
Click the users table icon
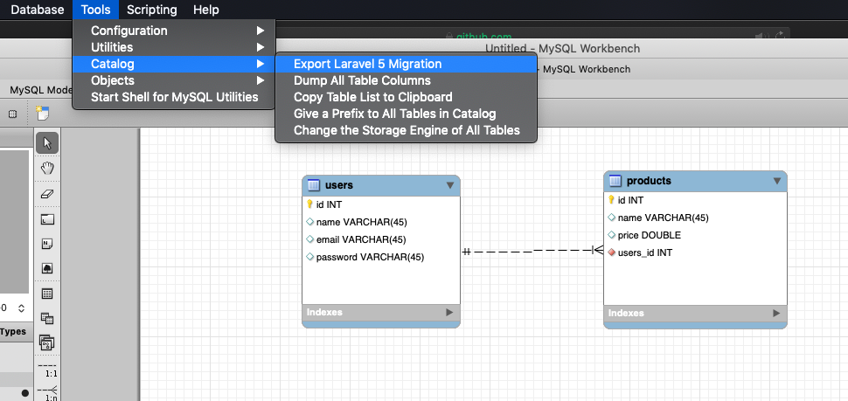[x=314, y=185]
